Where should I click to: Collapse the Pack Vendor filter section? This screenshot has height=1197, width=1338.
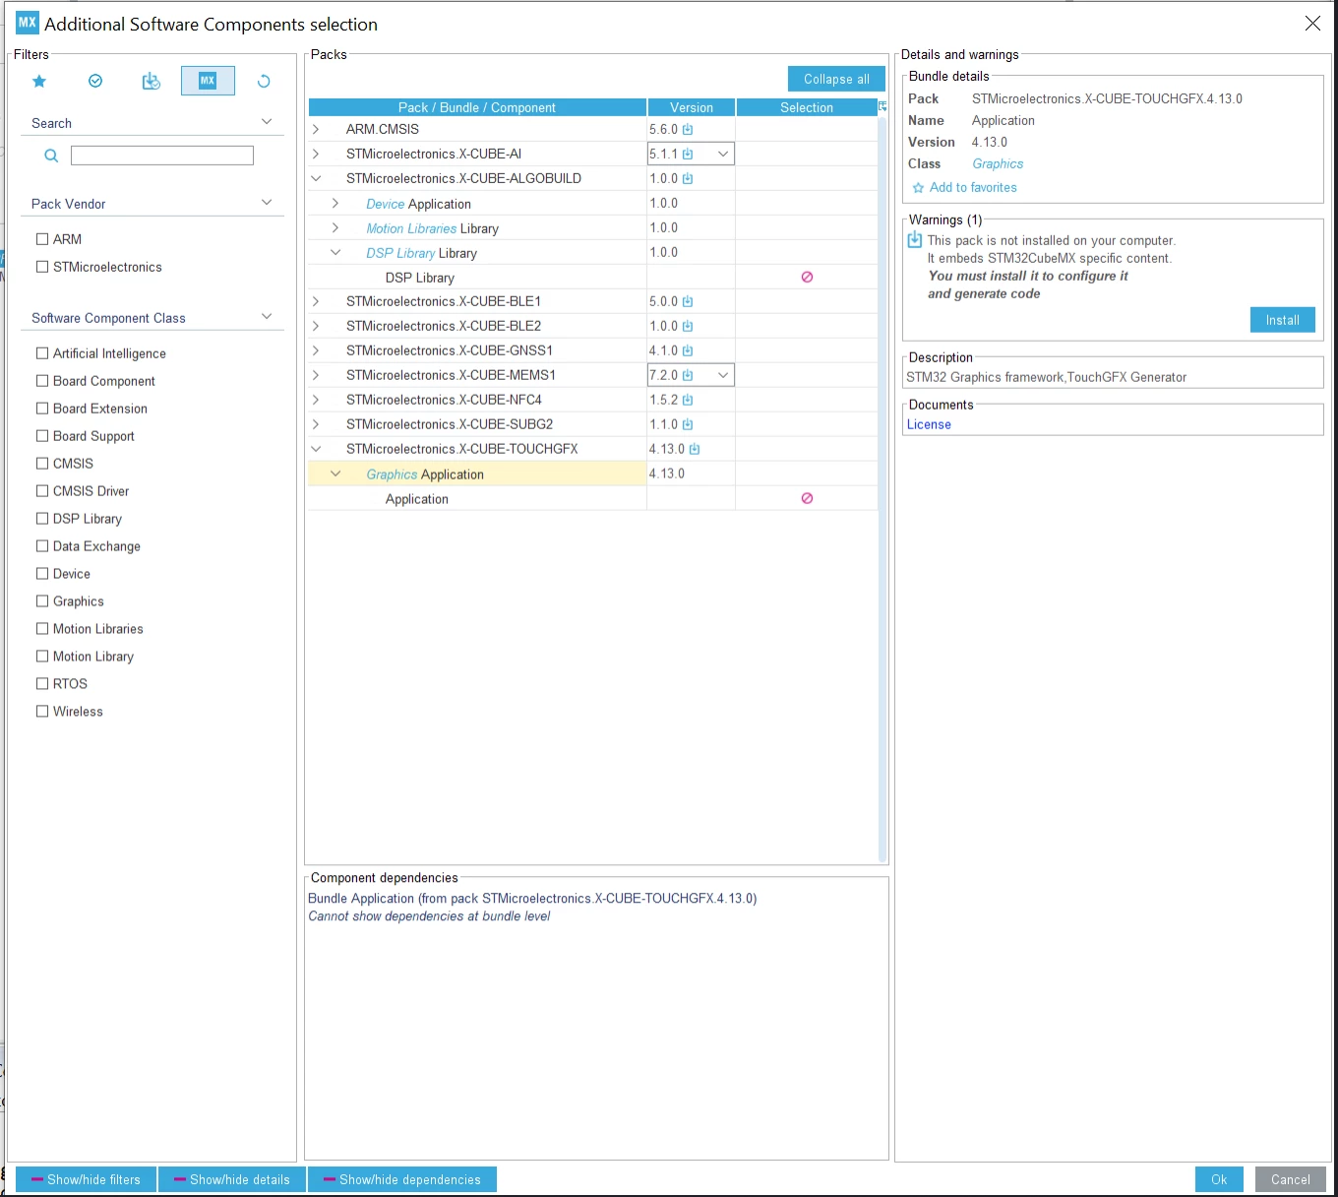coord(267,203)
